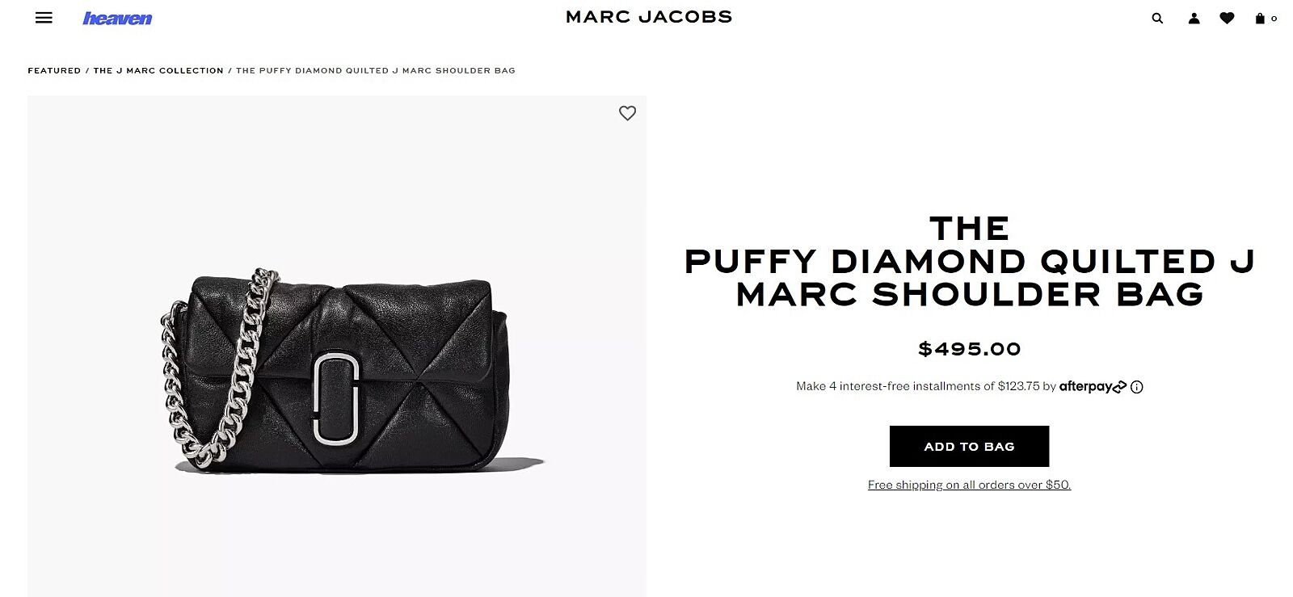Click the bag item count number
Screen dimensions: 1293x597
click(x=1274, y=19)
